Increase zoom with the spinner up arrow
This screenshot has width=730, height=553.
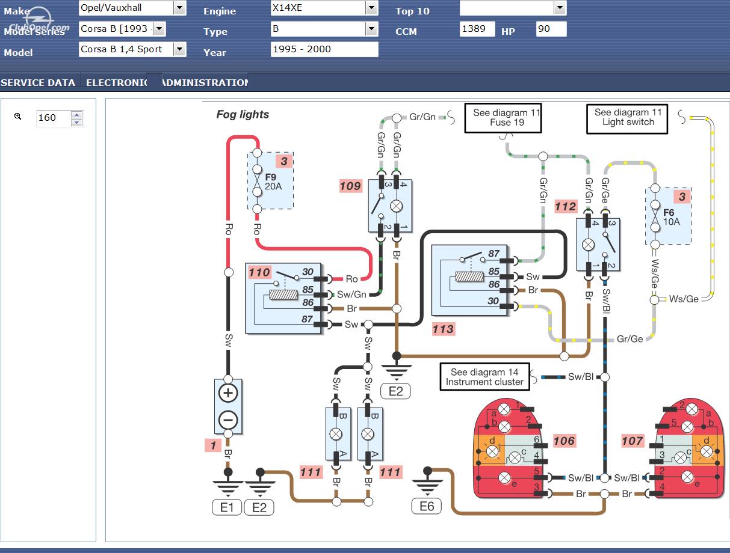coord(76,115)
